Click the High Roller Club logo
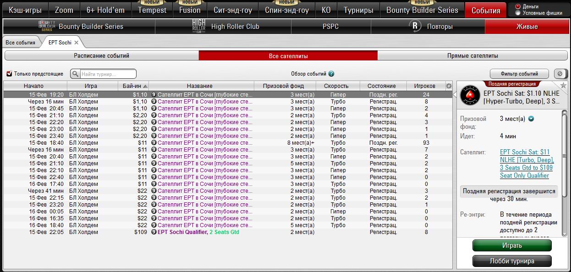Viewport: 571px width, 272px height. [199, 27]
